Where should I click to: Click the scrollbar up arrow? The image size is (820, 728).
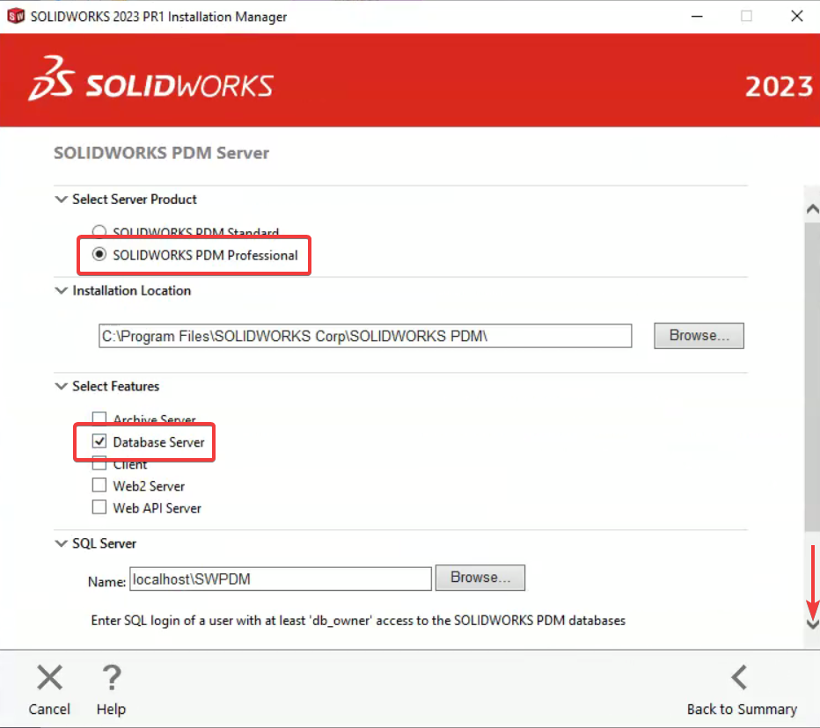coord(812,209)
